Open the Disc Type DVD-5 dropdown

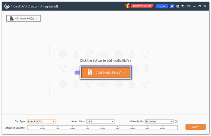(x=42, y=121)
